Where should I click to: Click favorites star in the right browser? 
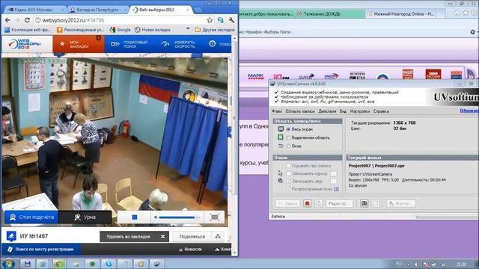[466, 13]
